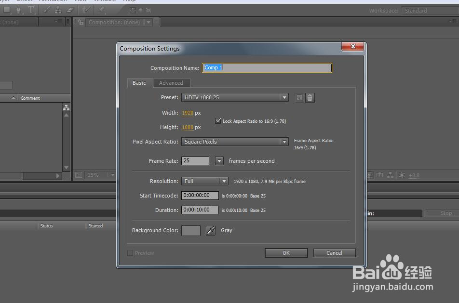Viewport: 459px width, 303px height.
Task: Click the Project panel scroll up arrow
Action: (x=67, y=115)
